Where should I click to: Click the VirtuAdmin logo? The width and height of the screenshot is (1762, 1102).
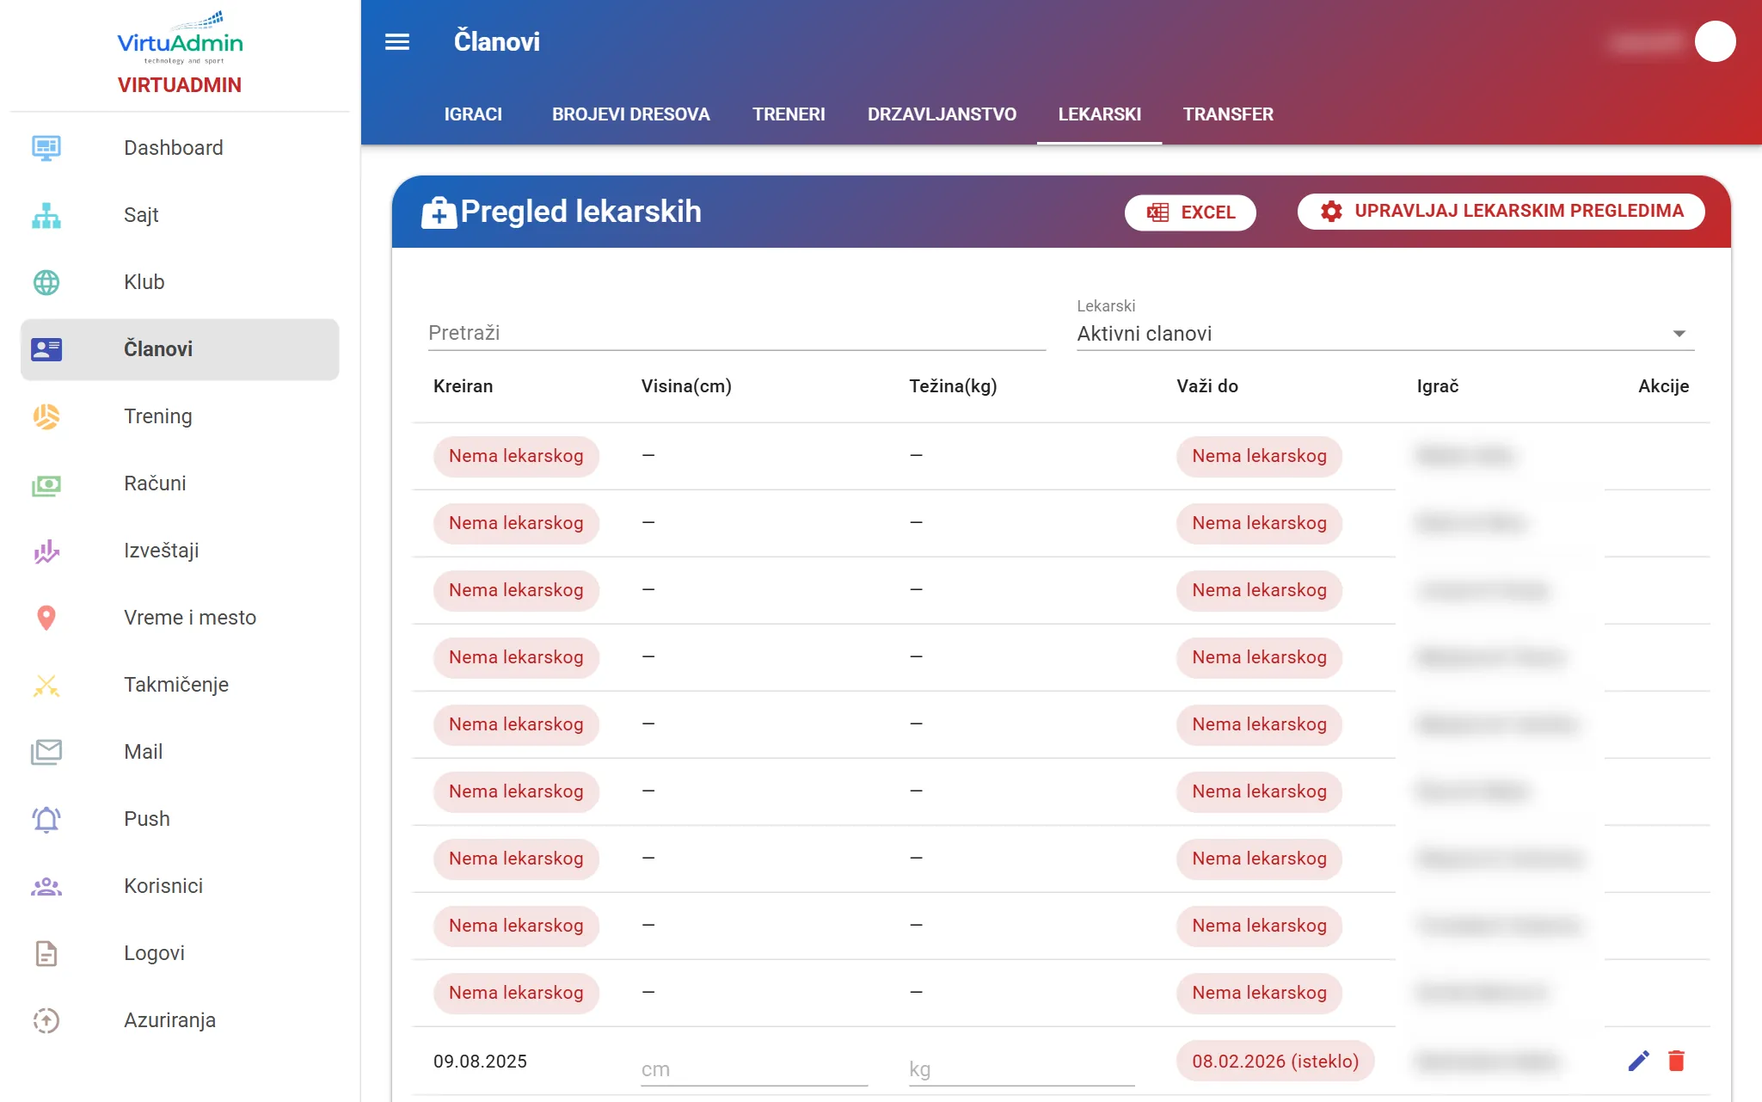click(x=180, y=37)
